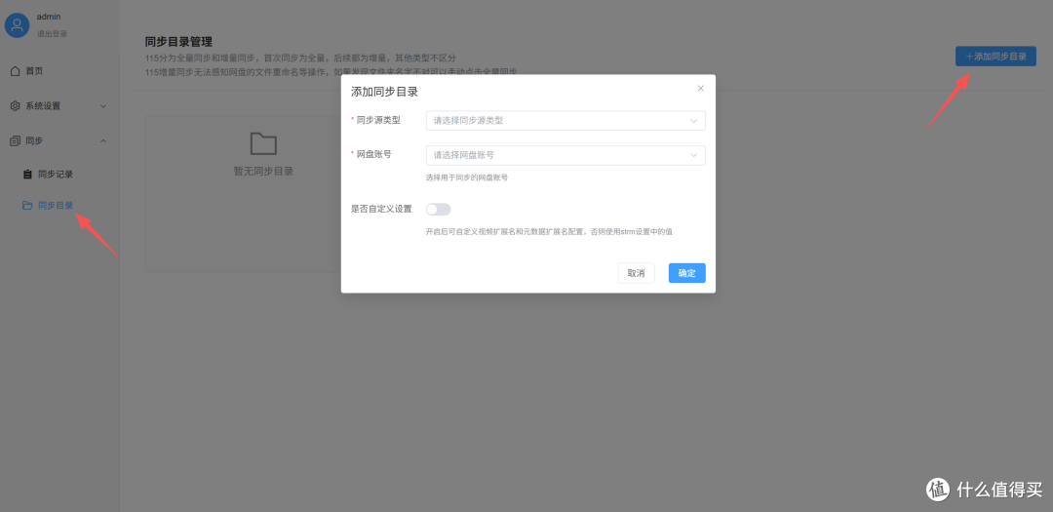The width and height of the screenshot is (1053, 512).
Task: Click the 是否自定义设置 label
Action: (381, 209)
